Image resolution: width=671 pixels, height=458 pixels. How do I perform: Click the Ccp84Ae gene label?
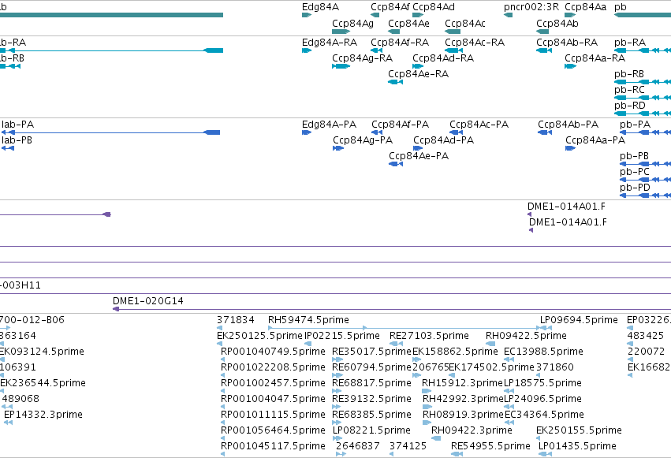coord(408,24)
